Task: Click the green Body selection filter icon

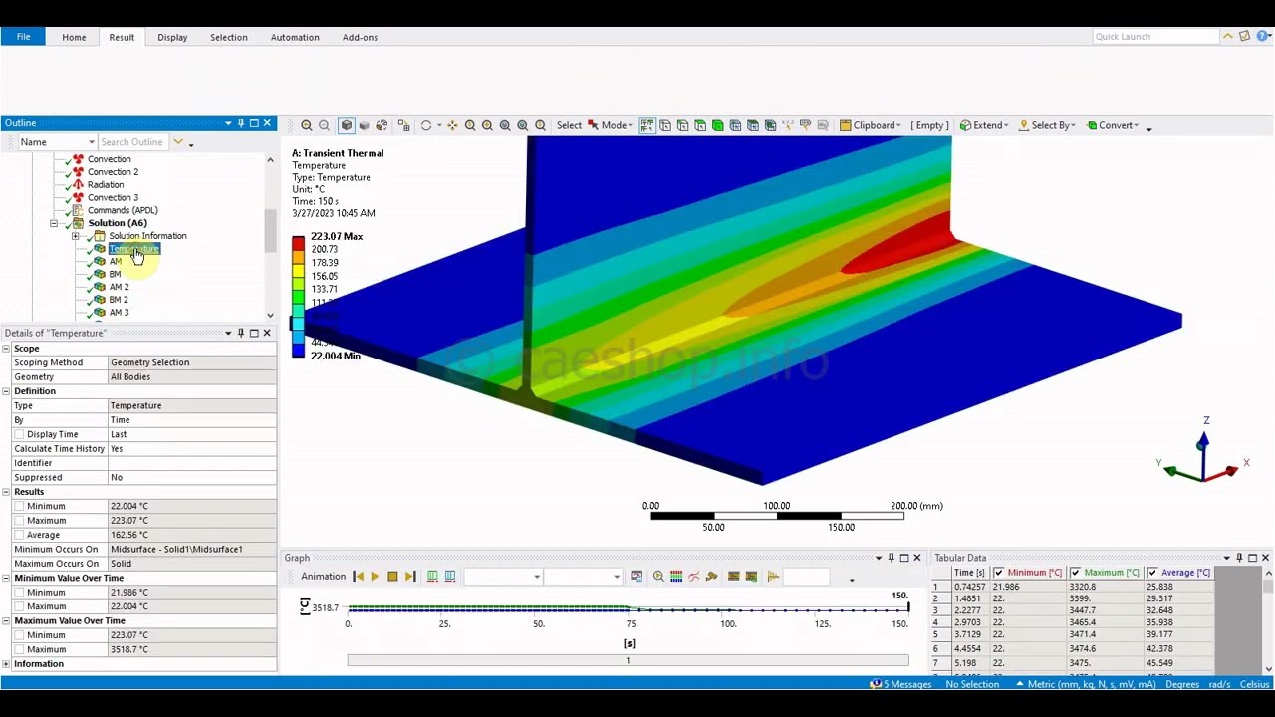Action: pyautogui.click(x=717, y=125)
